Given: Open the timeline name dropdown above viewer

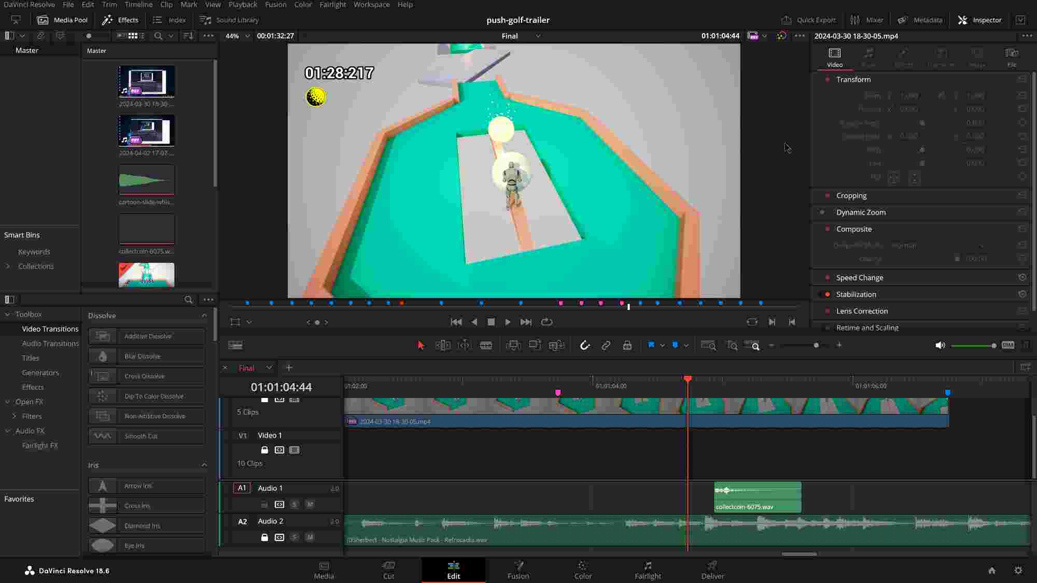Looking at the screenshot, I should point(538,36).
